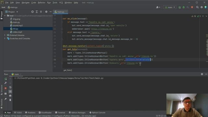Expand Scratches and Consoles node
The height and width of the screenshot is (117, 208).
pyautogui.click(x=5, y=38)
